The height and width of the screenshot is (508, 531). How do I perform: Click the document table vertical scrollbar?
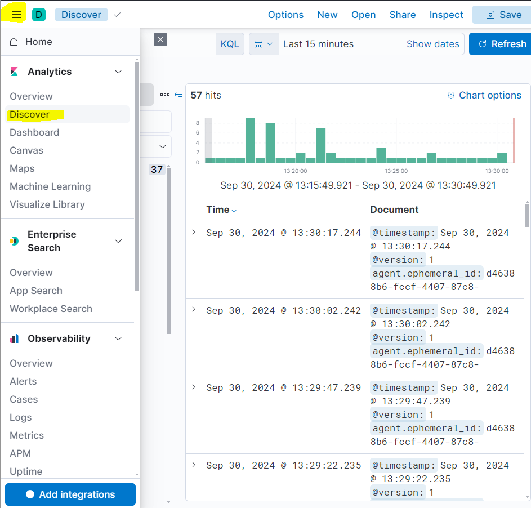pyautogui.click(x=527, y=216)
